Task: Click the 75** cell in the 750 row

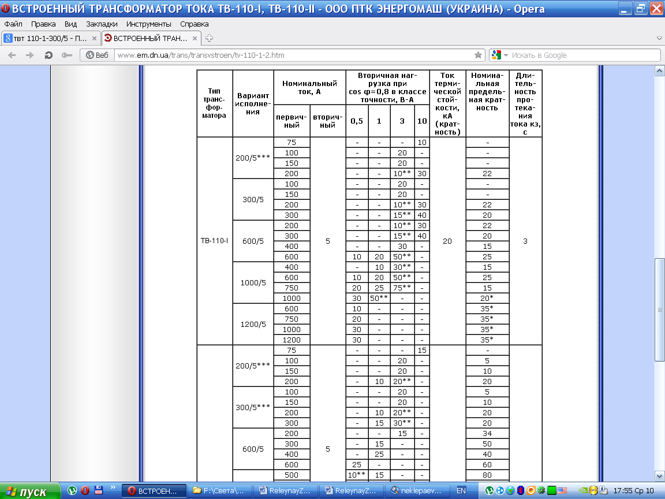Action: [x=402, y=288]
